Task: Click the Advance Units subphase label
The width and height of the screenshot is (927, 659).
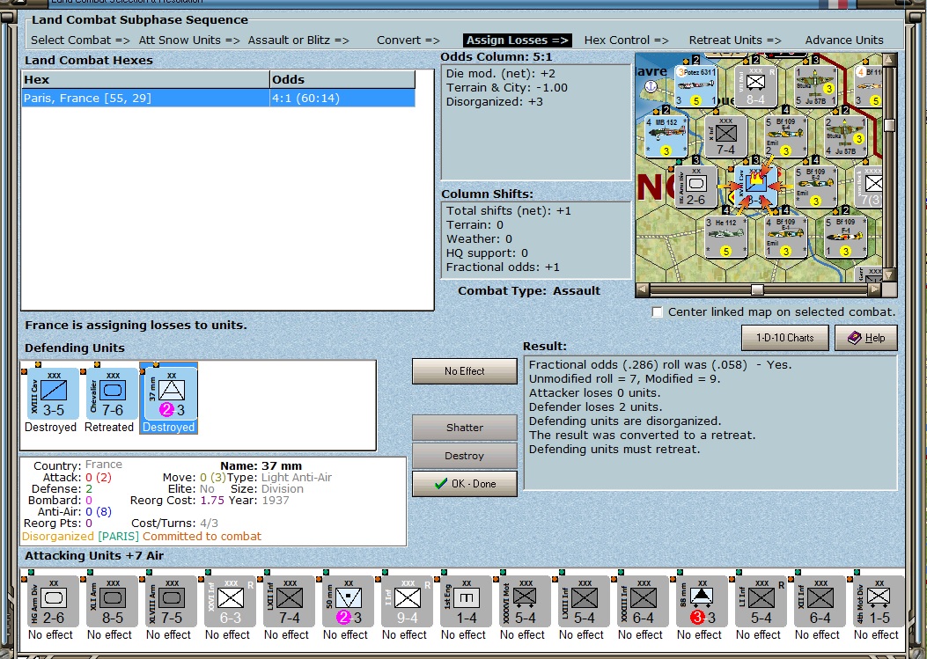Action: [844, 40]
